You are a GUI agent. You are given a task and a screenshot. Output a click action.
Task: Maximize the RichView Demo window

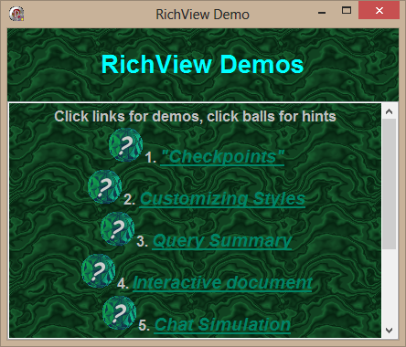pos(347,11)
